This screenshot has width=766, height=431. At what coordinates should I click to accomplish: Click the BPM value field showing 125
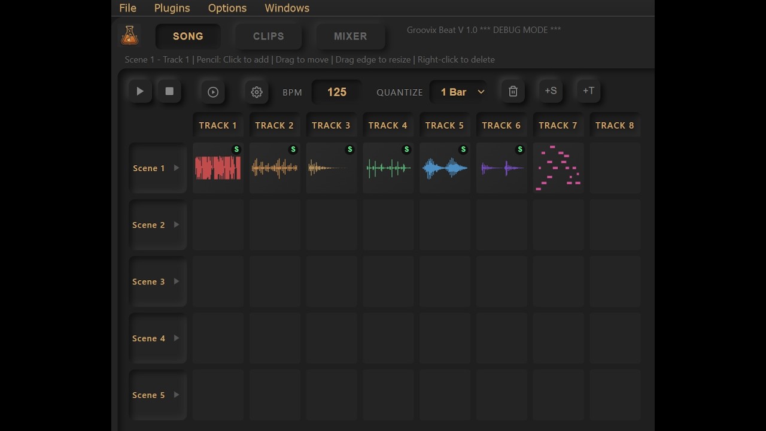[337, 92]
